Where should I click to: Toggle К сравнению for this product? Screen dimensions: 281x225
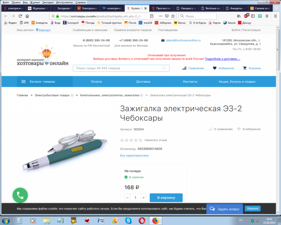[x=210, y=129]
